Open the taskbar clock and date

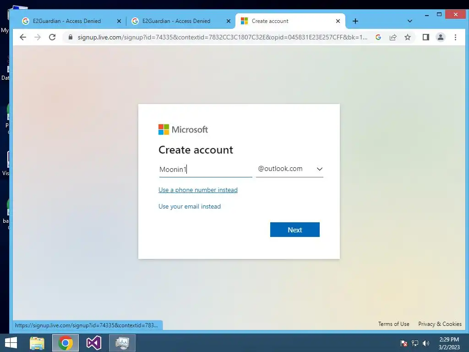tap(449, 343)
